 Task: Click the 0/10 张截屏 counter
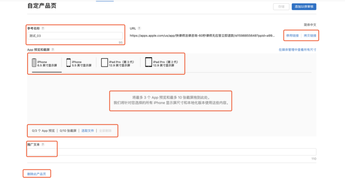[x=68, y=131]
